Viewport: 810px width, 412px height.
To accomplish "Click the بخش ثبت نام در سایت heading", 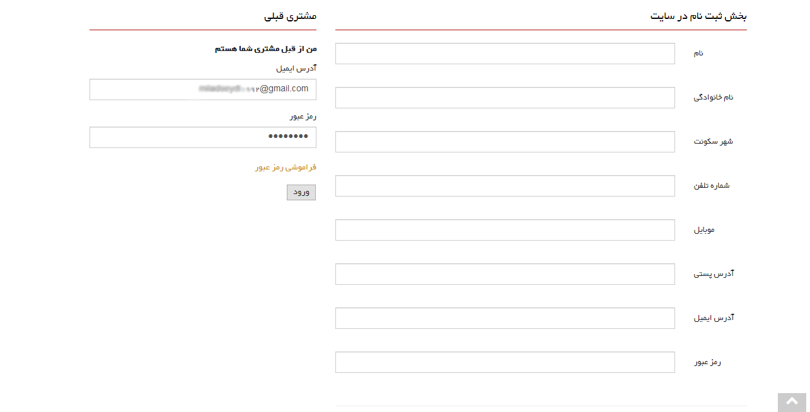I will coord(698,16).
